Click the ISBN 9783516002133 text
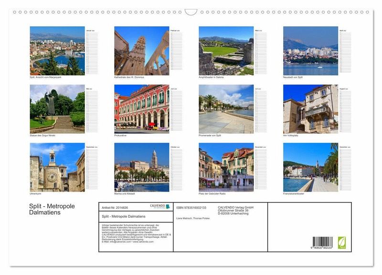Screen dimensions: 382x275 coord(191,207)
